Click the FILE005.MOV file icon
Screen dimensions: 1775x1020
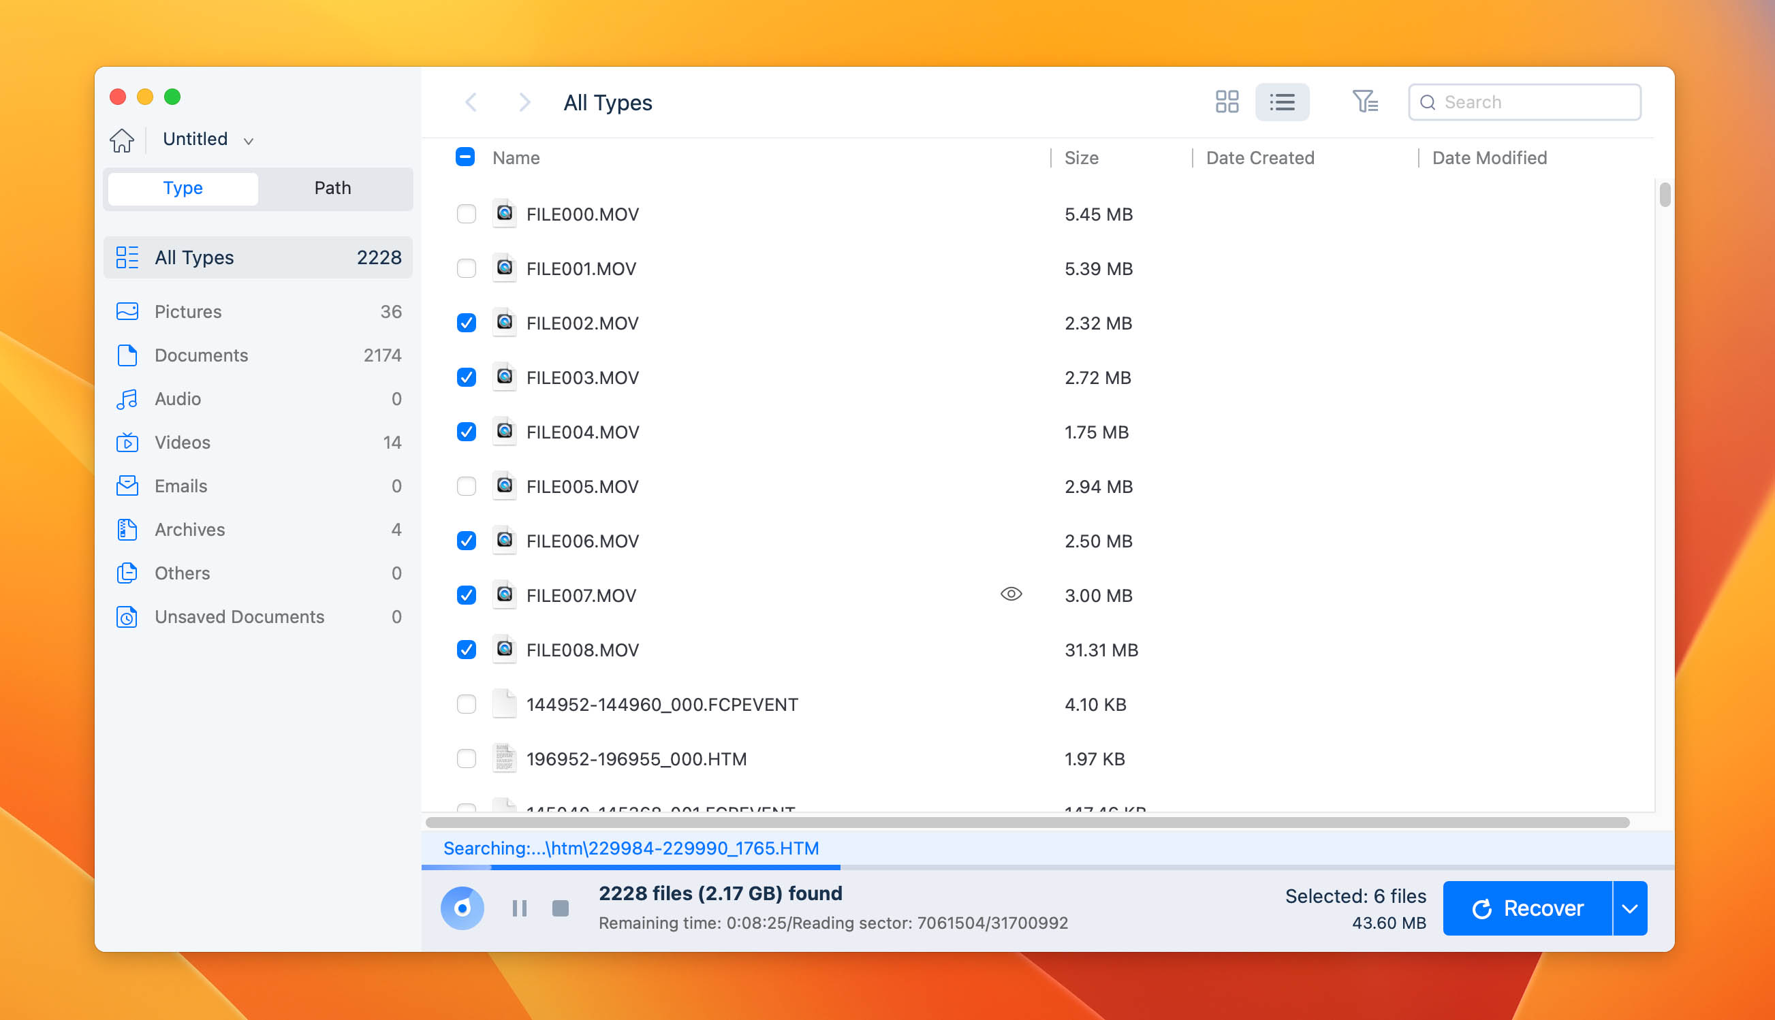pyautogui.click(x=504, y=485)
